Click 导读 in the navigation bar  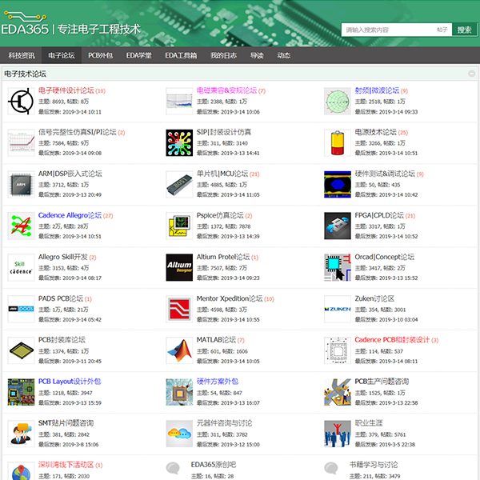tap(257, 55)
